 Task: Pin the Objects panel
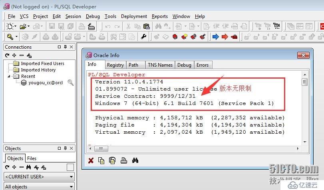(x=65, y=148)
